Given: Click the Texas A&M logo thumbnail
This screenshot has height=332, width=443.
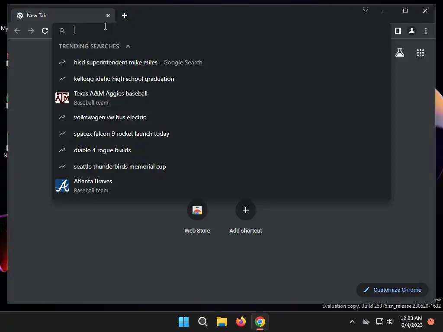Looking at the screenshot, I should click(x=62, y=98).
